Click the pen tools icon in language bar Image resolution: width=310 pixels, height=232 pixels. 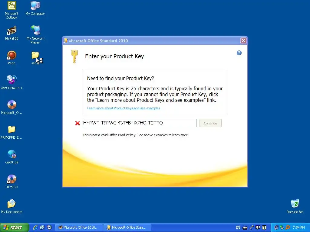(x=252, y=228)
